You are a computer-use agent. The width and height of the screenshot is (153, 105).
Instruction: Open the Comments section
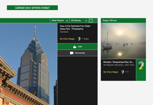(77, 53)
